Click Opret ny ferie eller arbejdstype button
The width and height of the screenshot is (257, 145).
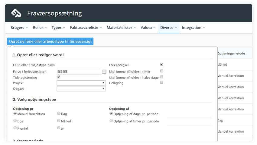[50, 42]
